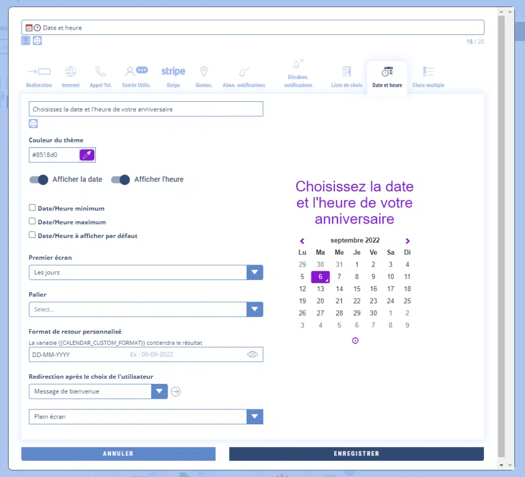
Task: Enable Date/Heure à afficher par défaut
Action: tap(32, 235)
